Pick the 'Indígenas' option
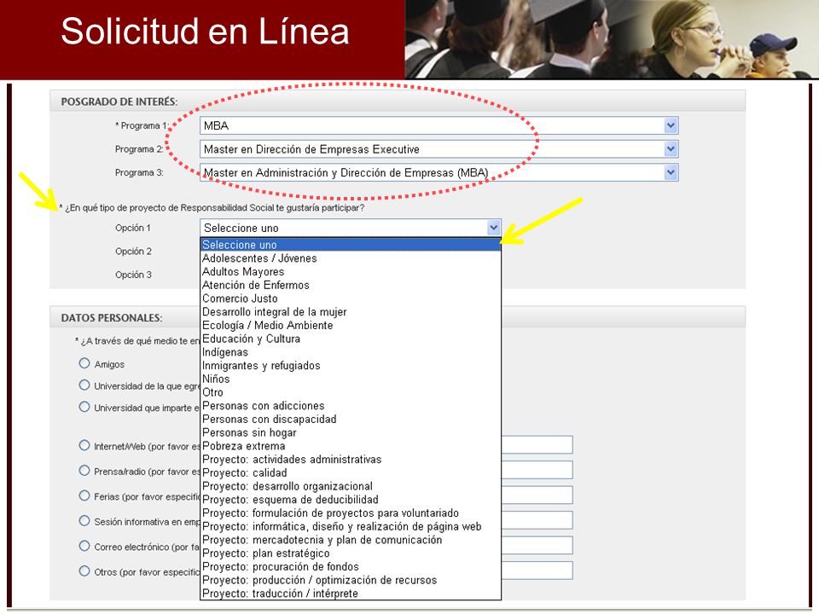 [x=351, y=352]
